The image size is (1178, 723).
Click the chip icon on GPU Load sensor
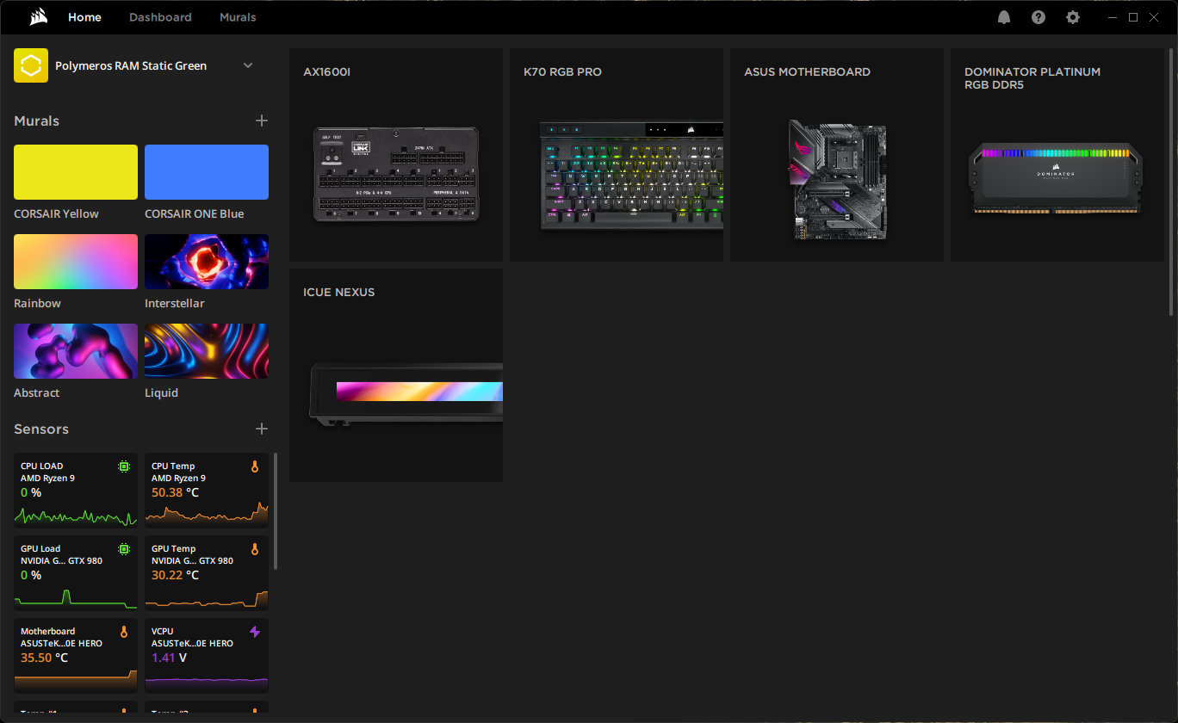point(124,549)
